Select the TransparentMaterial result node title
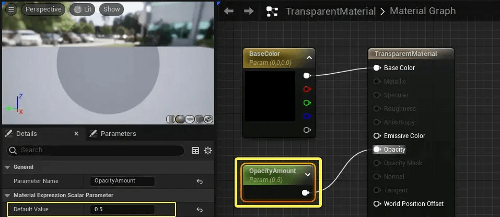The height and width of the screenshot is (217, 500). (x=405, y=54)
